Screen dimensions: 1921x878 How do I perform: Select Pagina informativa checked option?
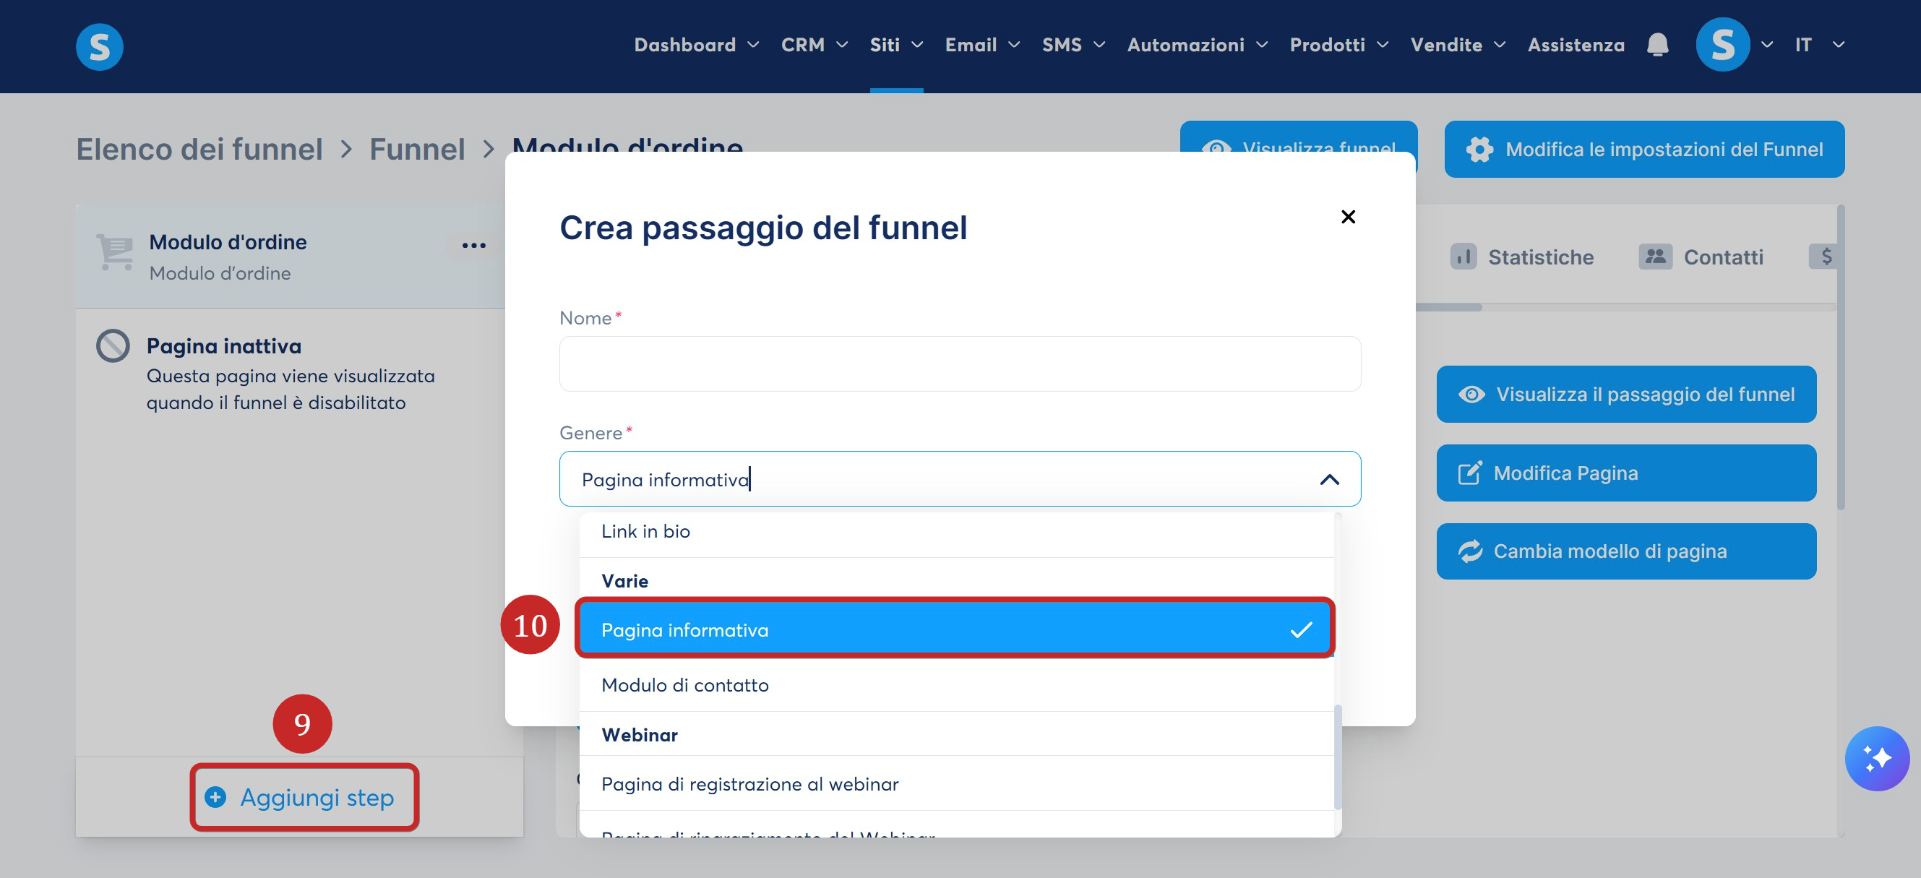click(x=955, y=629)
